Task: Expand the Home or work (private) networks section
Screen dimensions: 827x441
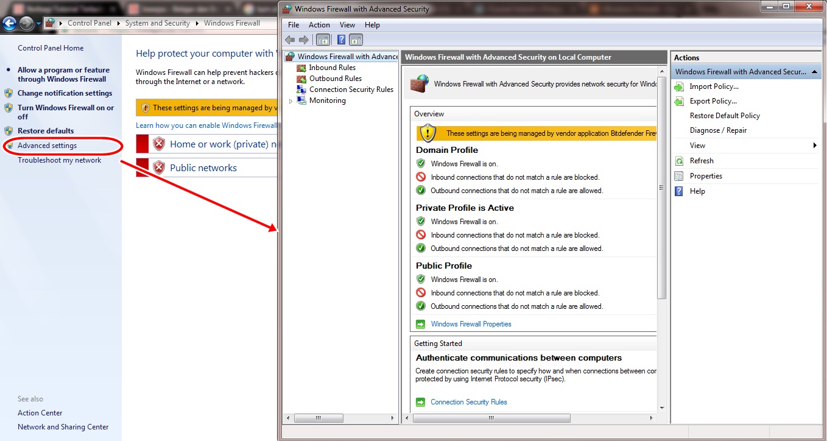Action: [x=207, y=144]
